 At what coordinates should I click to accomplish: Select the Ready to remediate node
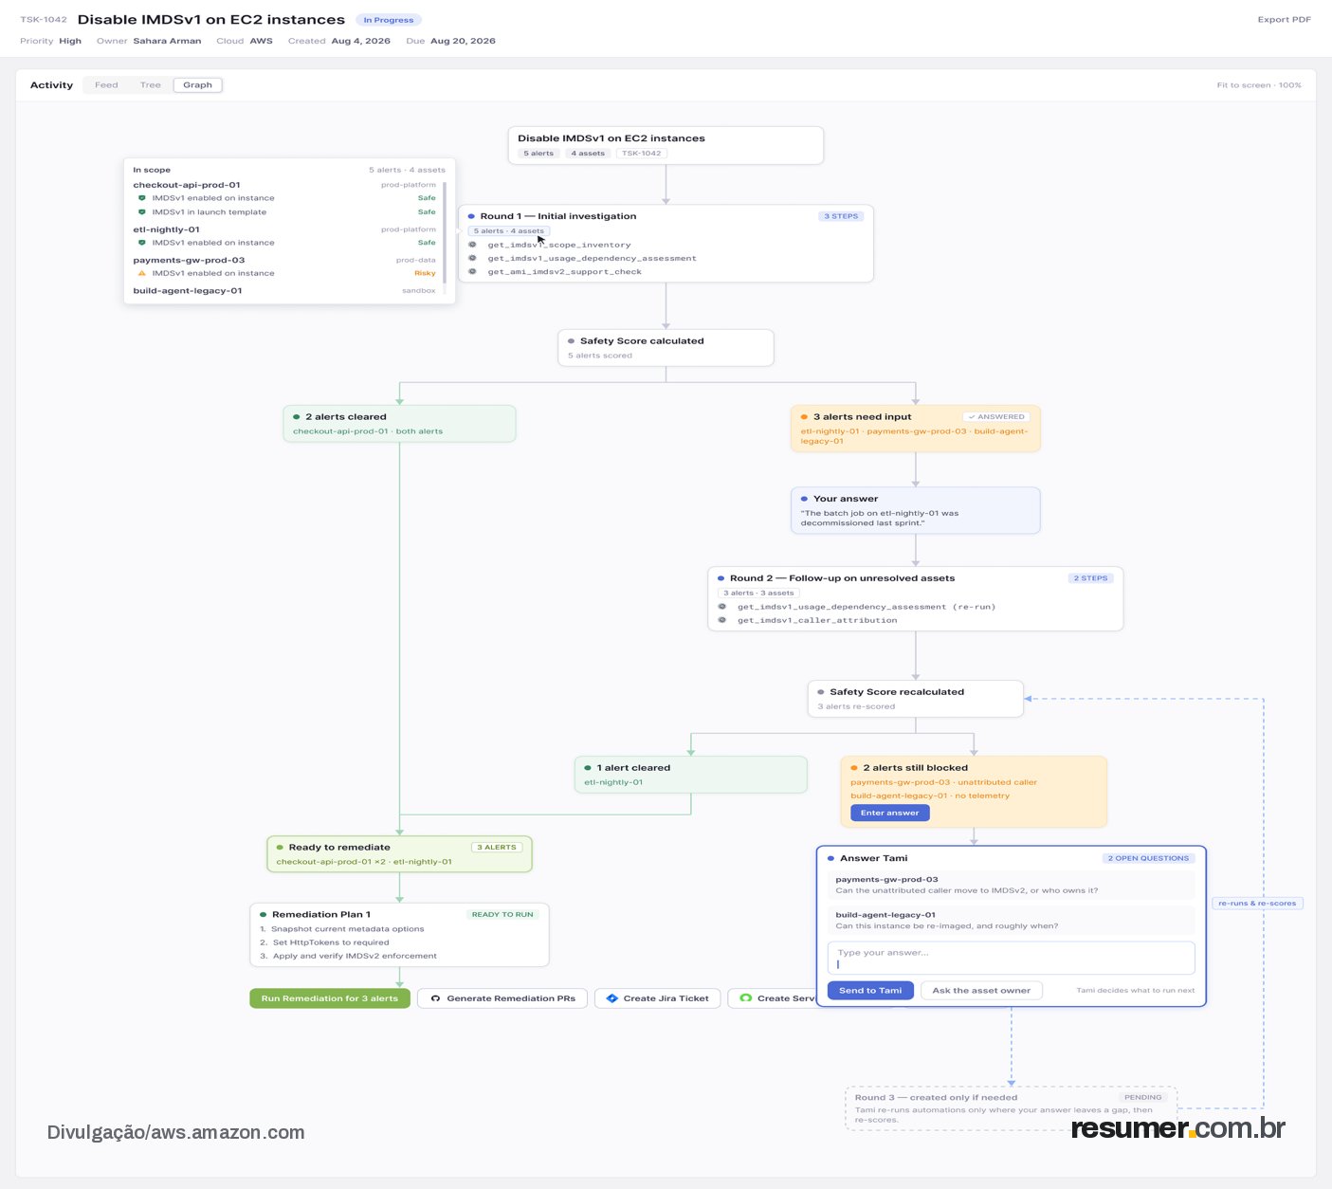[x=399, y=854]
